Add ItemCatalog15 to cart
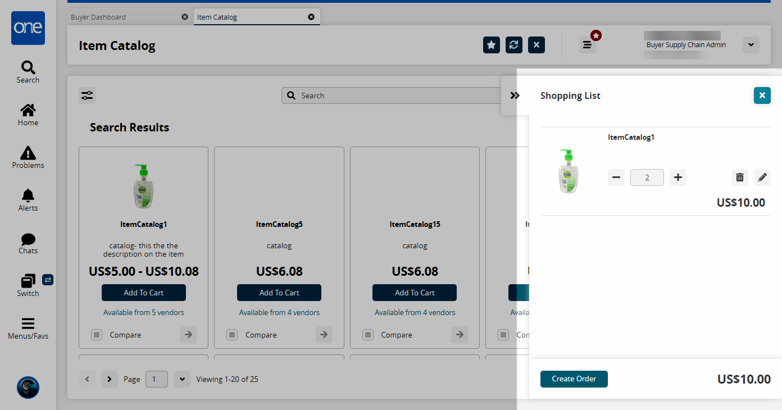Viewport: 782px width, 410px height. click(415, 293)
